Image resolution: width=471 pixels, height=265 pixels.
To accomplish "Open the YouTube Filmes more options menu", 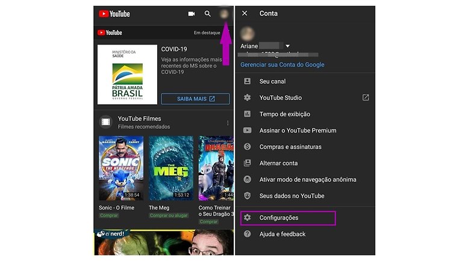I will 228,123.
